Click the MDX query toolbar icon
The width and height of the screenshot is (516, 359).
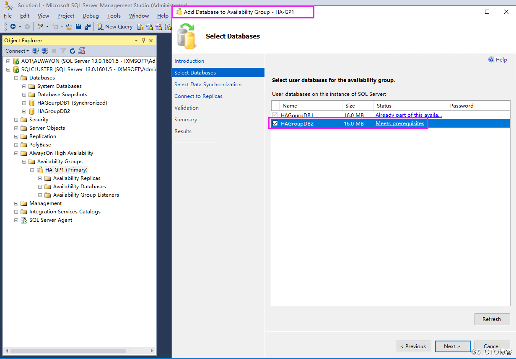tap(149, 26)
